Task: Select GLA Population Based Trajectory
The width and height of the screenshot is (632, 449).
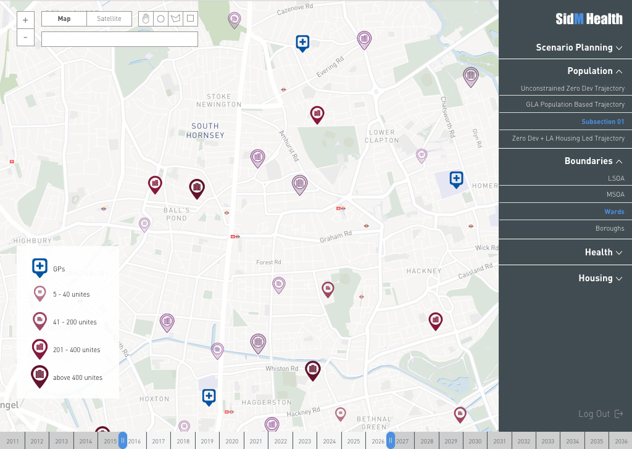Action: 575,105
